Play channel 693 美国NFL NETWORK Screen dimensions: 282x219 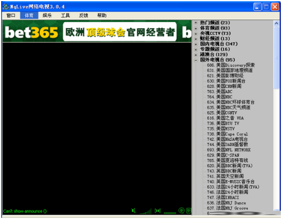[x=229, y=150]
